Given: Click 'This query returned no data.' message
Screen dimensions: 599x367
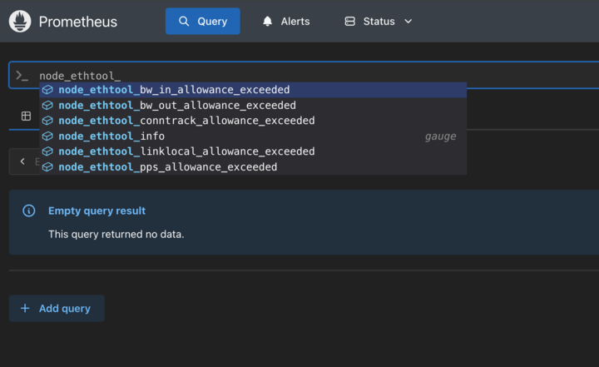Looking at the screenshot, I should [x=116, y=235].
